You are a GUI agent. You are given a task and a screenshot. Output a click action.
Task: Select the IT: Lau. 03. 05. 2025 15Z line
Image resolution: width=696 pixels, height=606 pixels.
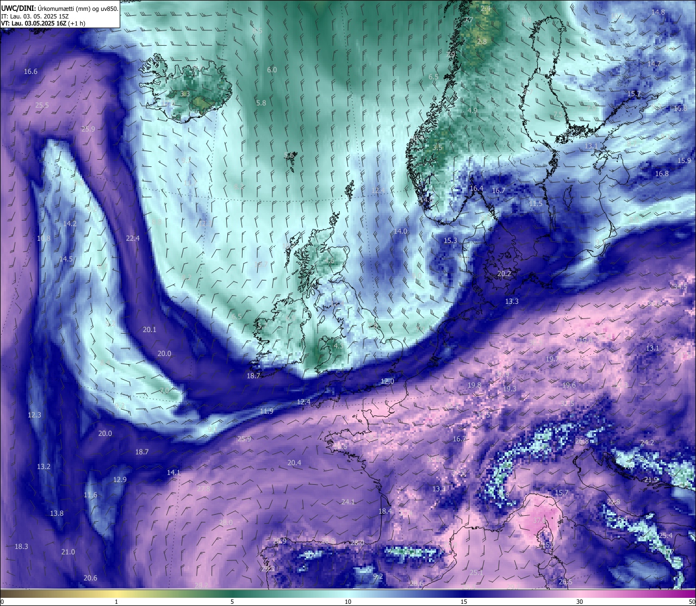(x=35, y=17)
